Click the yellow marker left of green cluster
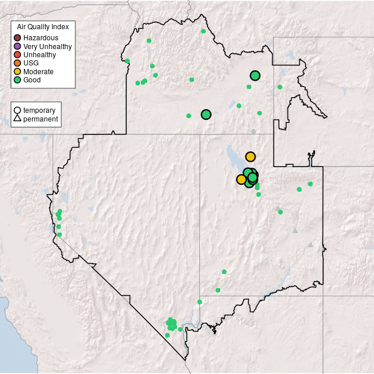The height and width of the screenshot is (374, 374). click(x=241, y=179)
